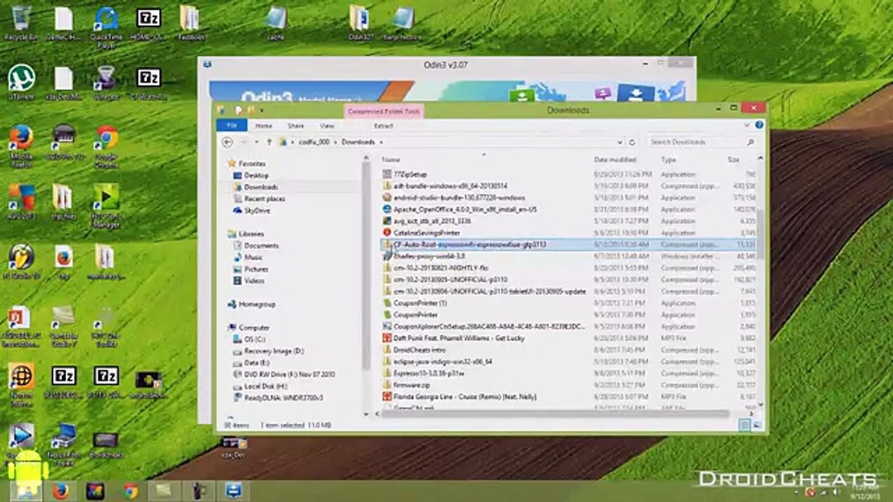Click the Back navigation arrow in Explorer
The width and height of the screenshot is (893, 502).
coord(227,142)
